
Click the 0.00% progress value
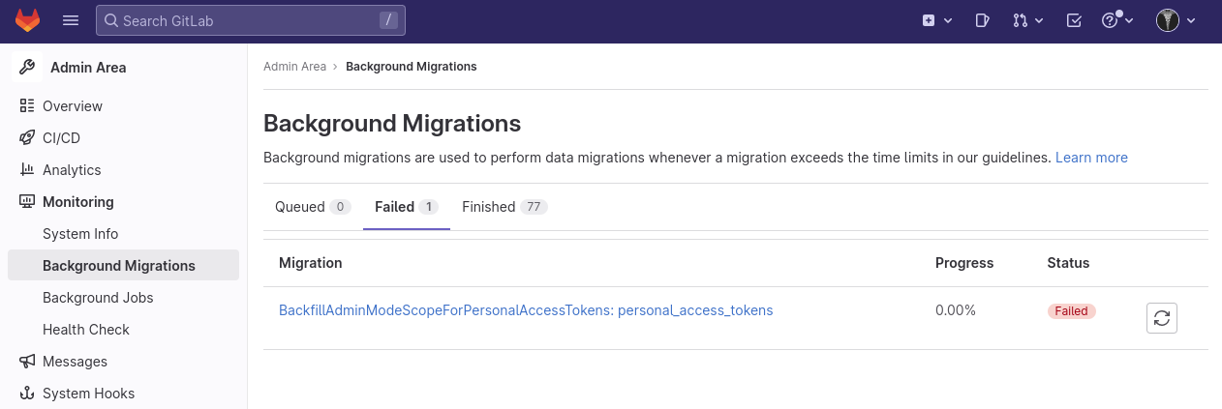[956, 311]
